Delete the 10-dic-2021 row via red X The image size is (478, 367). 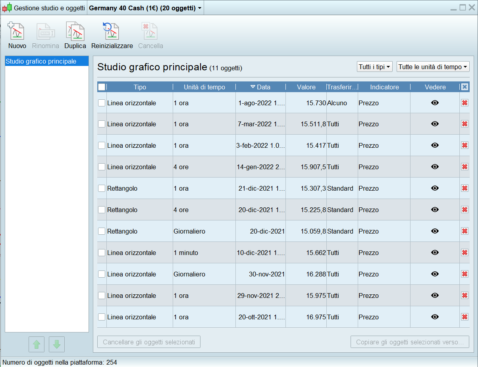(x=465, y=253)
